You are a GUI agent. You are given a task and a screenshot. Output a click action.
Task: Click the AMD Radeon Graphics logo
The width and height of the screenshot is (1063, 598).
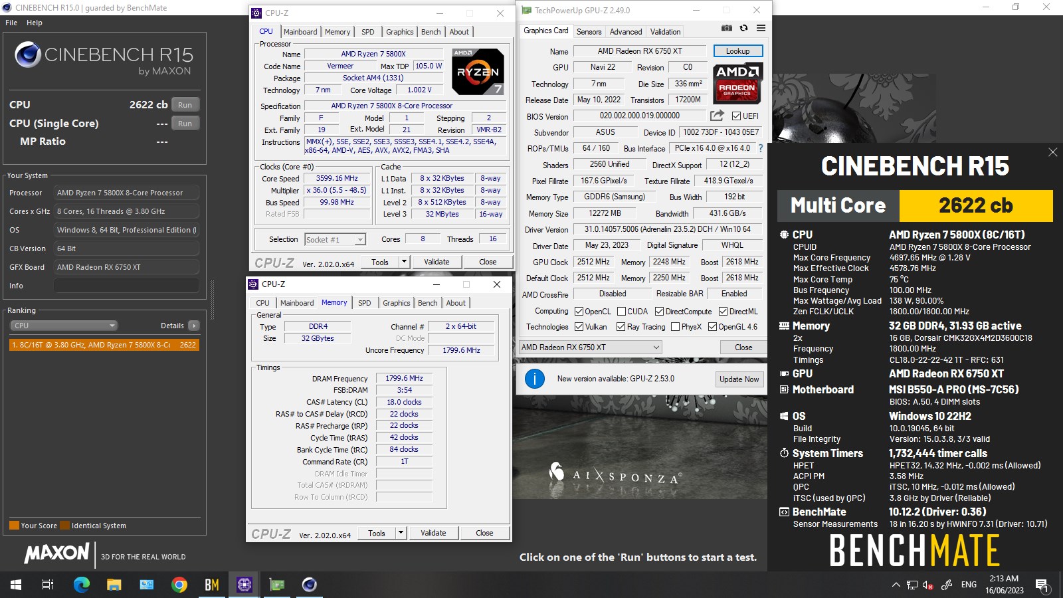(x=738, y=83)
